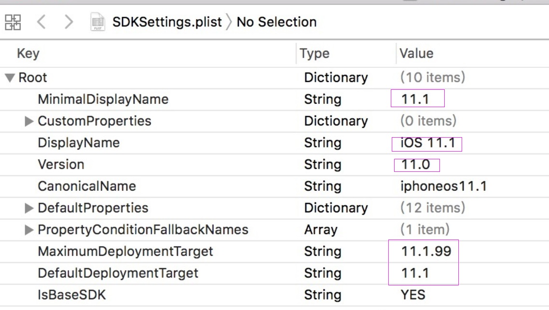Select the MaximumDeploymentTarget key
The image size is (549, 310).
pos(125,252)
